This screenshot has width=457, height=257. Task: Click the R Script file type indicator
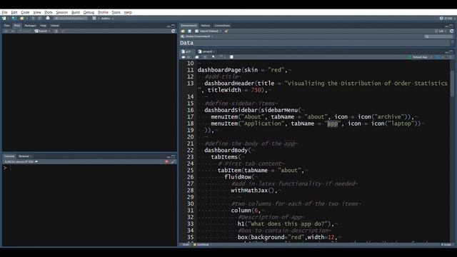(x=446, y=245)
